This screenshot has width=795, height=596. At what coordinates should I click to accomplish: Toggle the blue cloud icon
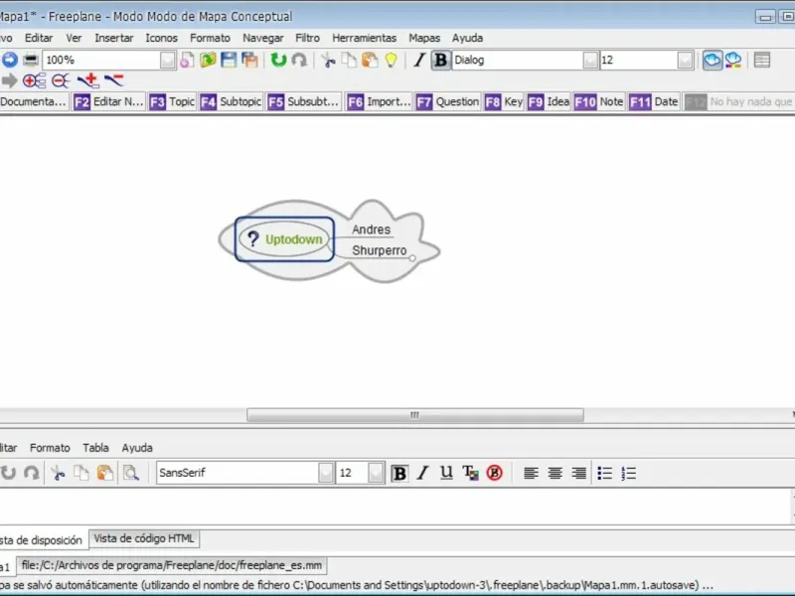pos(713,60)
